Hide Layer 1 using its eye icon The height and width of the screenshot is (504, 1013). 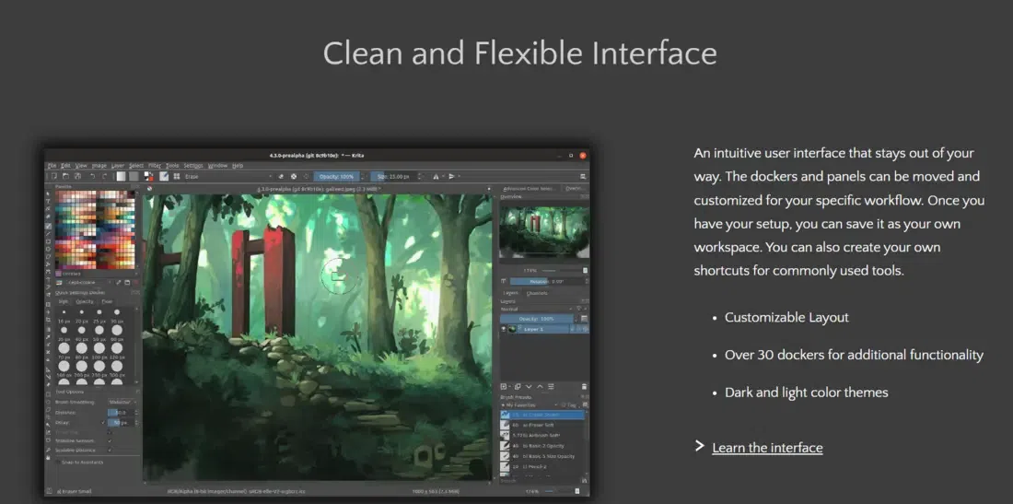click(x=504, y=328)
